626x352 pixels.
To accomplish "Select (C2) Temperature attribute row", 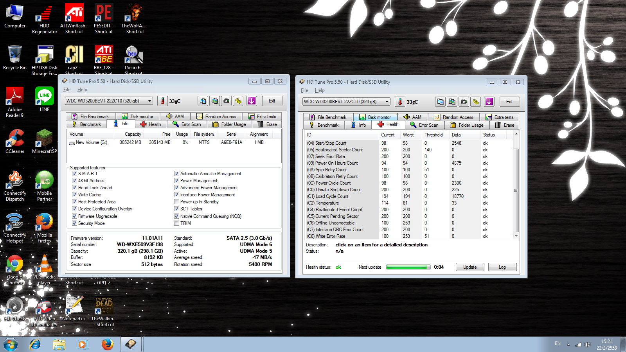I will point(408,203).
